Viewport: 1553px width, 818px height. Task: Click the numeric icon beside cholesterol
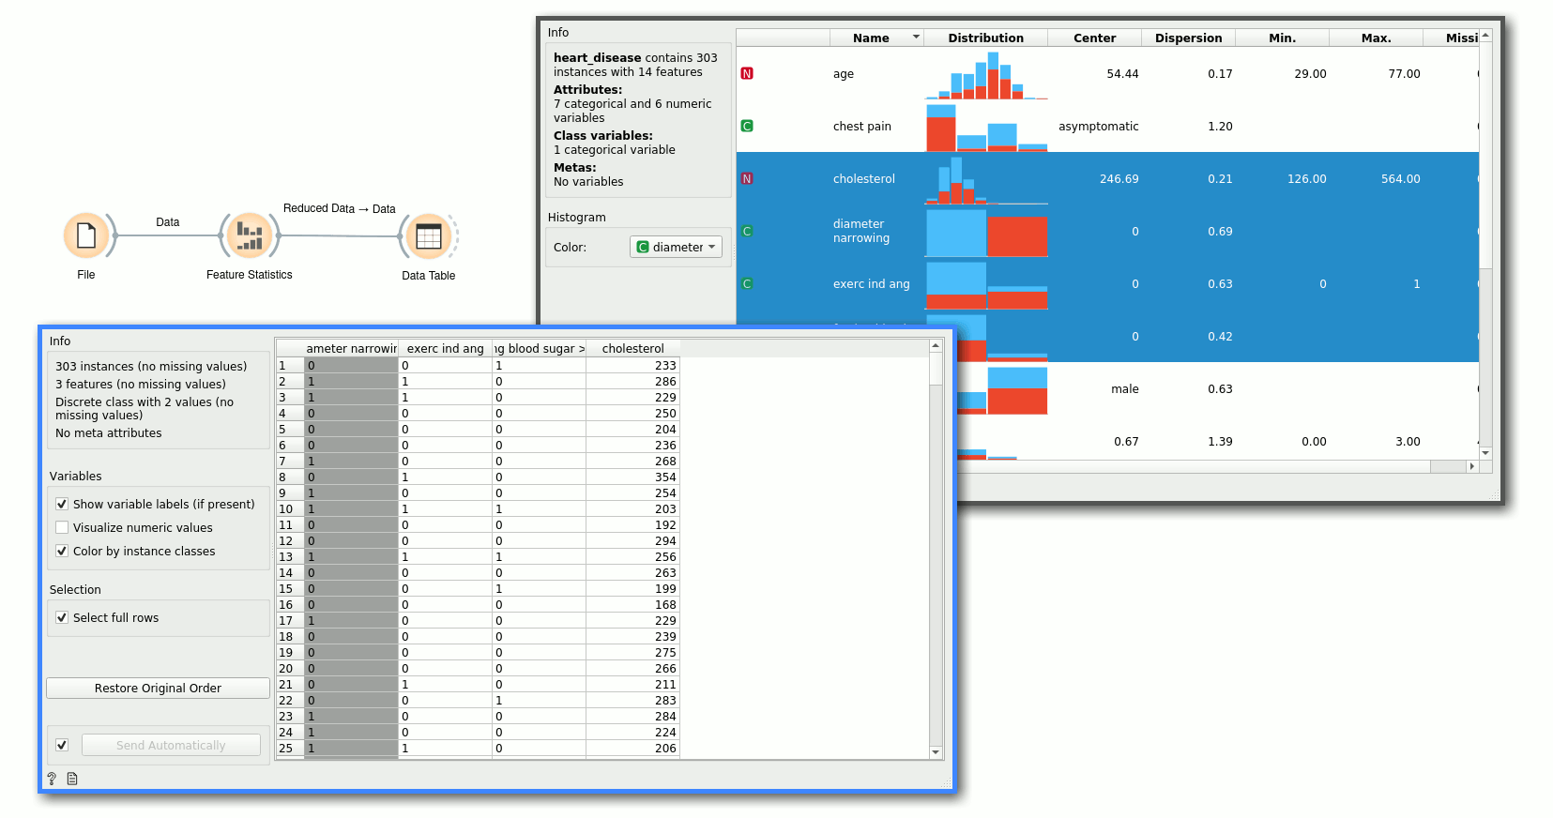pyautogui.click(x=747, y=179)
